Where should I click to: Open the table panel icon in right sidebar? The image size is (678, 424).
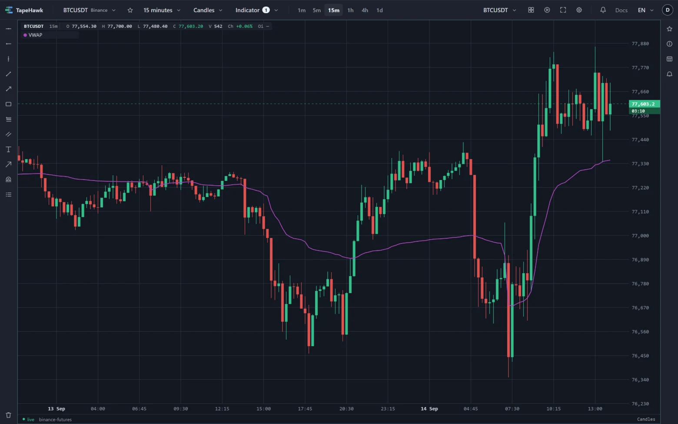669,59
